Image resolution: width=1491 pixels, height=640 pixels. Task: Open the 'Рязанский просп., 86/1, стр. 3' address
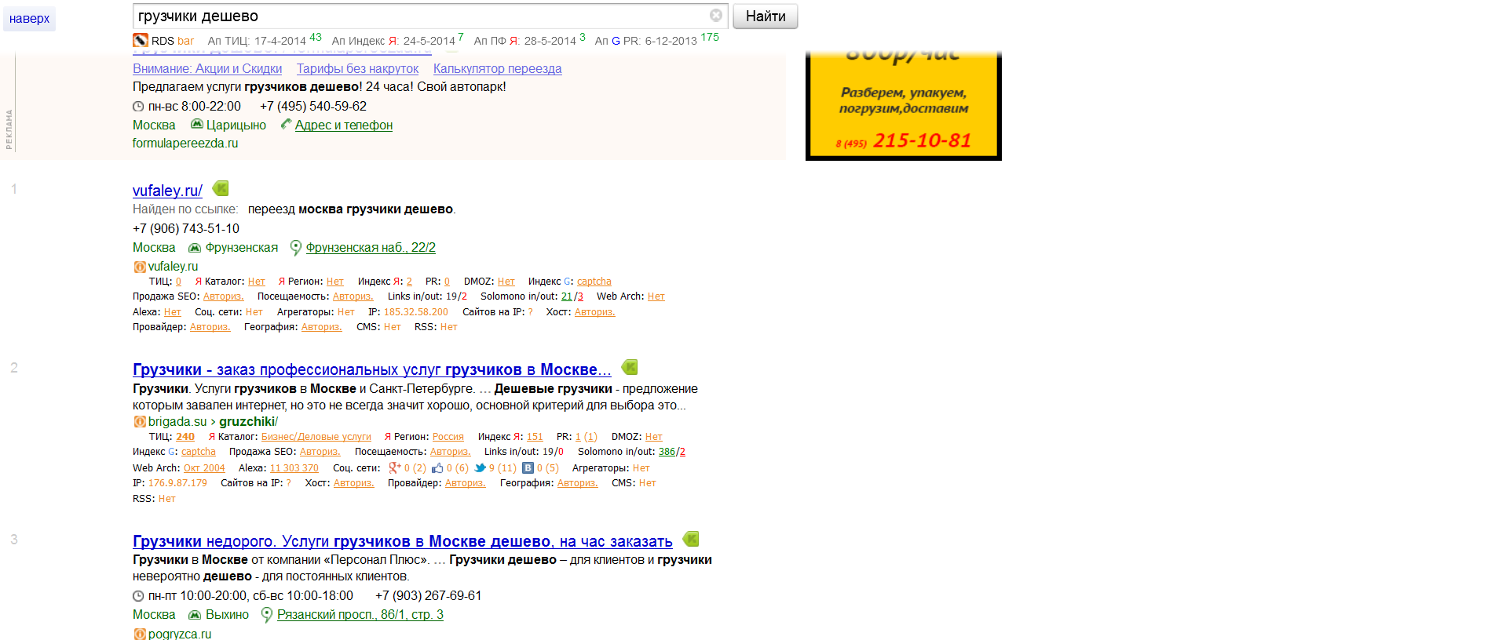[360, 614]
